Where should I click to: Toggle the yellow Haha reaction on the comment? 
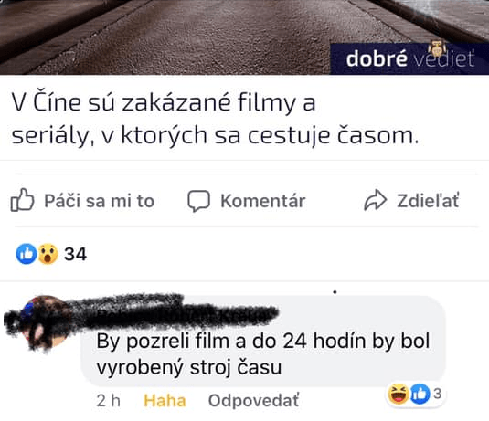pos(165,400)
